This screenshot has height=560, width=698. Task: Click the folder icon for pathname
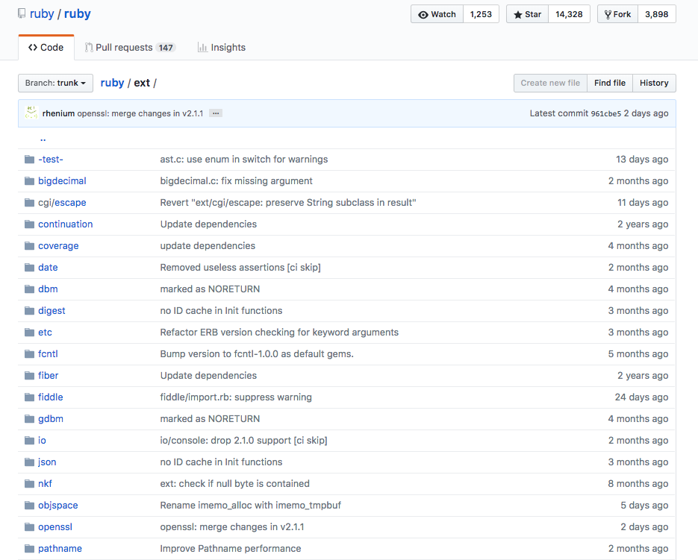pos(29,548)
